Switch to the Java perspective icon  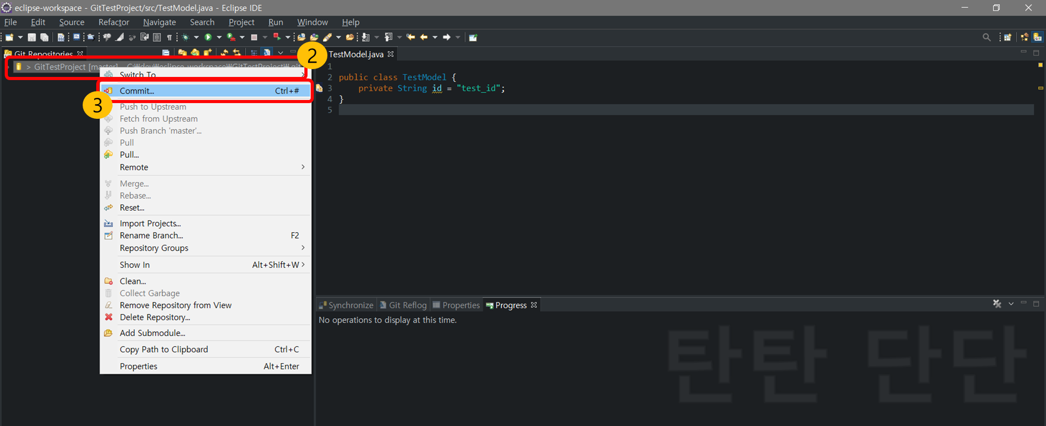[1024, 37]
